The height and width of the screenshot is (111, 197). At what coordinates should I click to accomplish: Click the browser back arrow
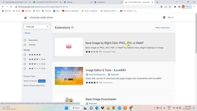pos(3,7)
